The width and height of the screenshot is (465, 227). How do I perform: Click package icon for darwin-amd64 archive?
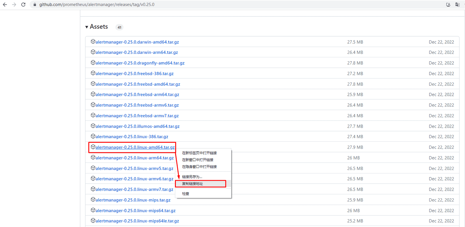[x=93, y=42]
